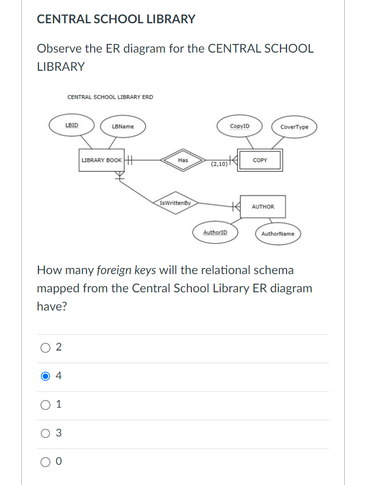
Task: Select the answer option 3
Action: click(46, 433)
